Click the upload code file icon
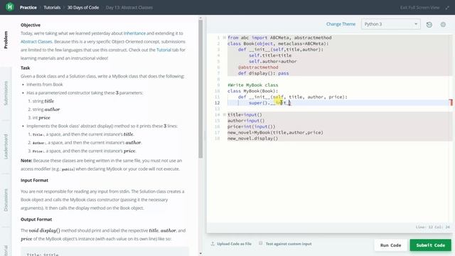The width and height of the screenshot is (455, 256). click(213, 244)
